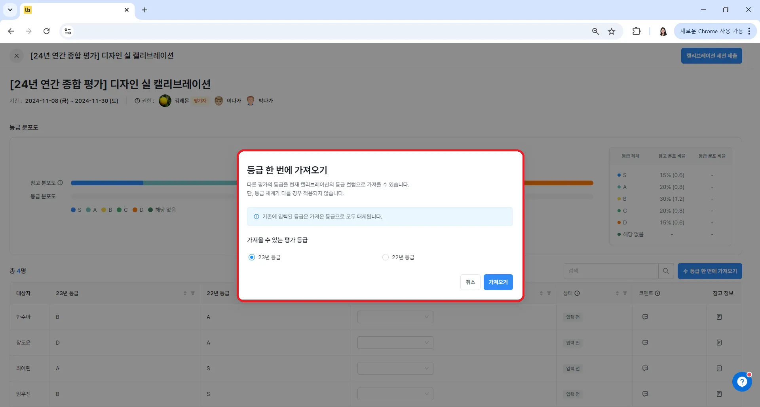Open the comment icon for 장도윤

[x=645, y=343]
